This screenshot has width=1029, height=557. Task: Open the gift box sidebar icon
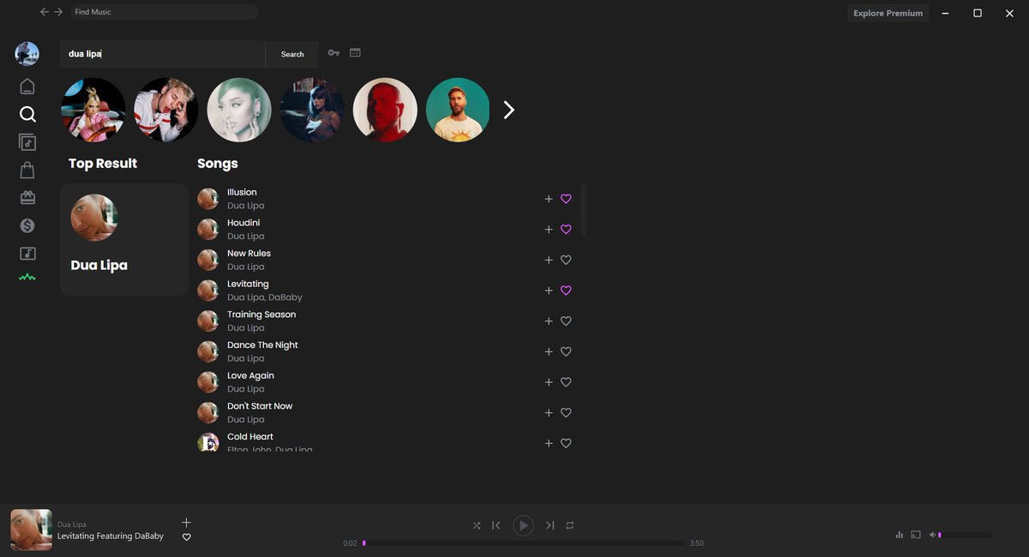tap(27, 198)
